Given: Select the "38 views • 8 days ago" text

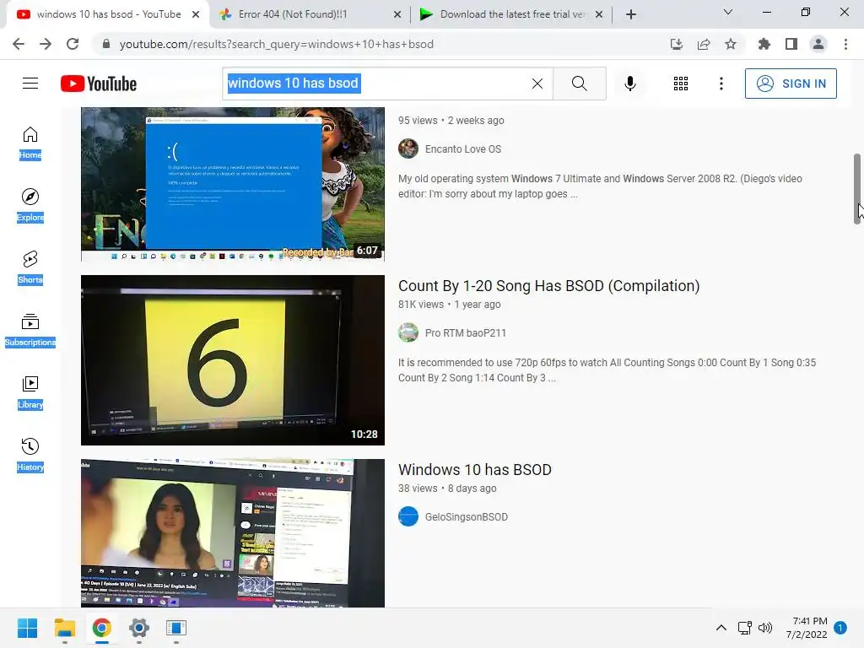Looking at the screenshot, I should 447,489.
